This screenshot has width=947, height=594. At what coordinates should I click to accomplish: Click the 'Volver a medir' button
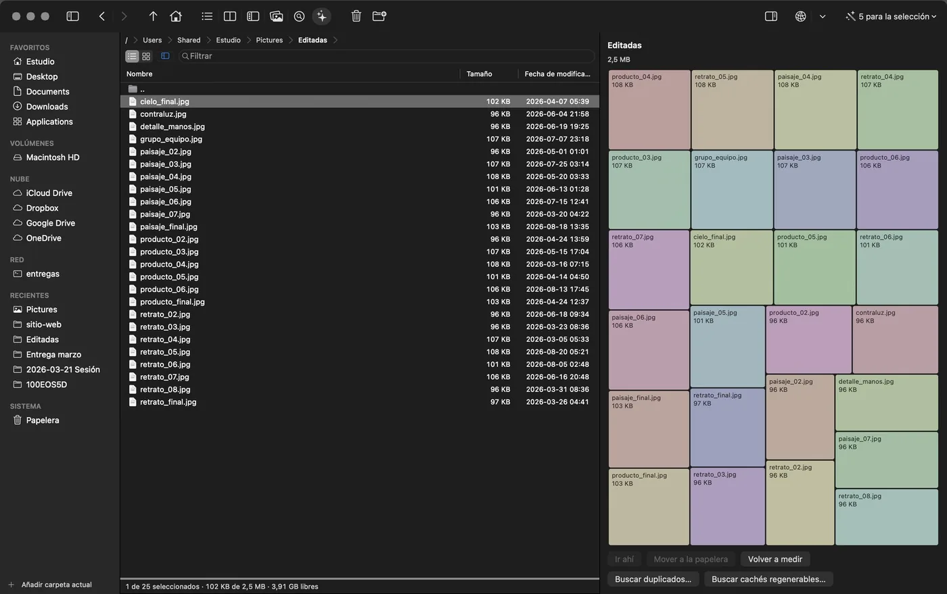(775, 559)
